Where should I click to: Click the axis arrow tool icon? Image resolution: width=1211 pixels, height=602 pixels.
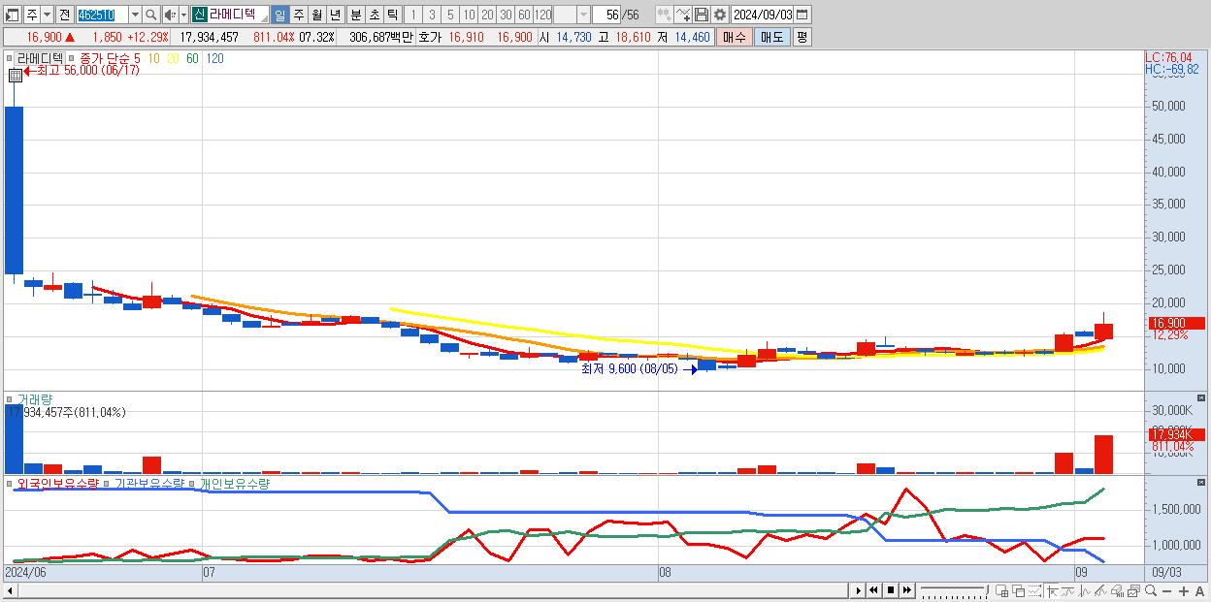click(1052, 590)
